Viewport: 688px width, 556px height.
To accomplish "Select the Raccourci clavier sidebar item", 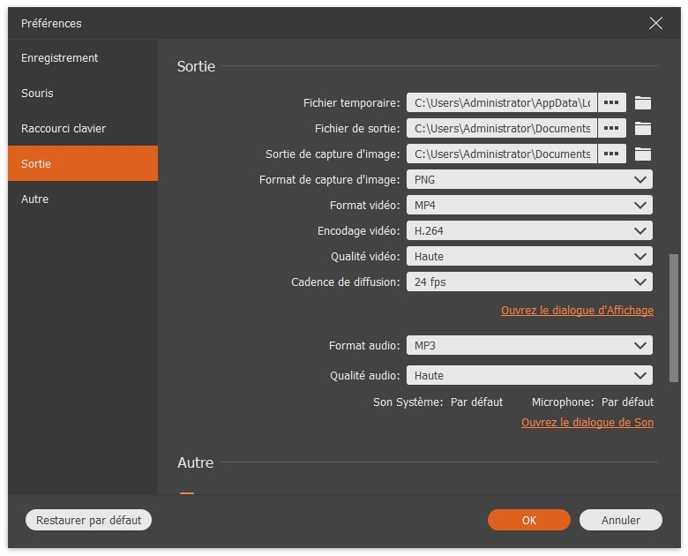I will [64, 129].
